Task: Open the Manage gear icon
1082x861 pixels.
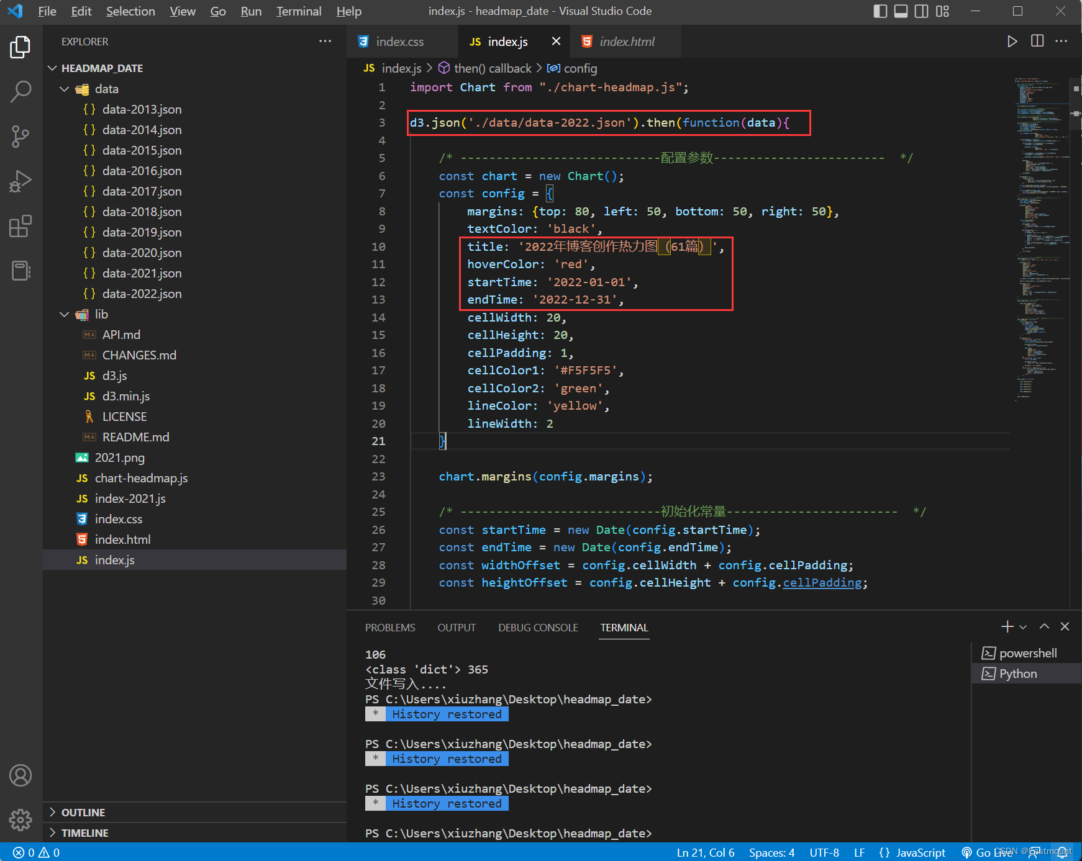Action: click(20, 820)
